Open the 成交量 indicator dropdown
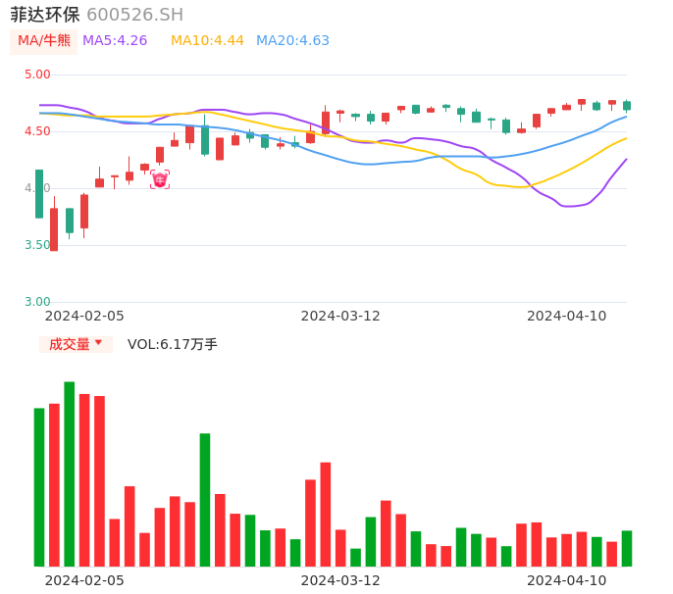This screenshot has width=673, height=594. (76, 344)
